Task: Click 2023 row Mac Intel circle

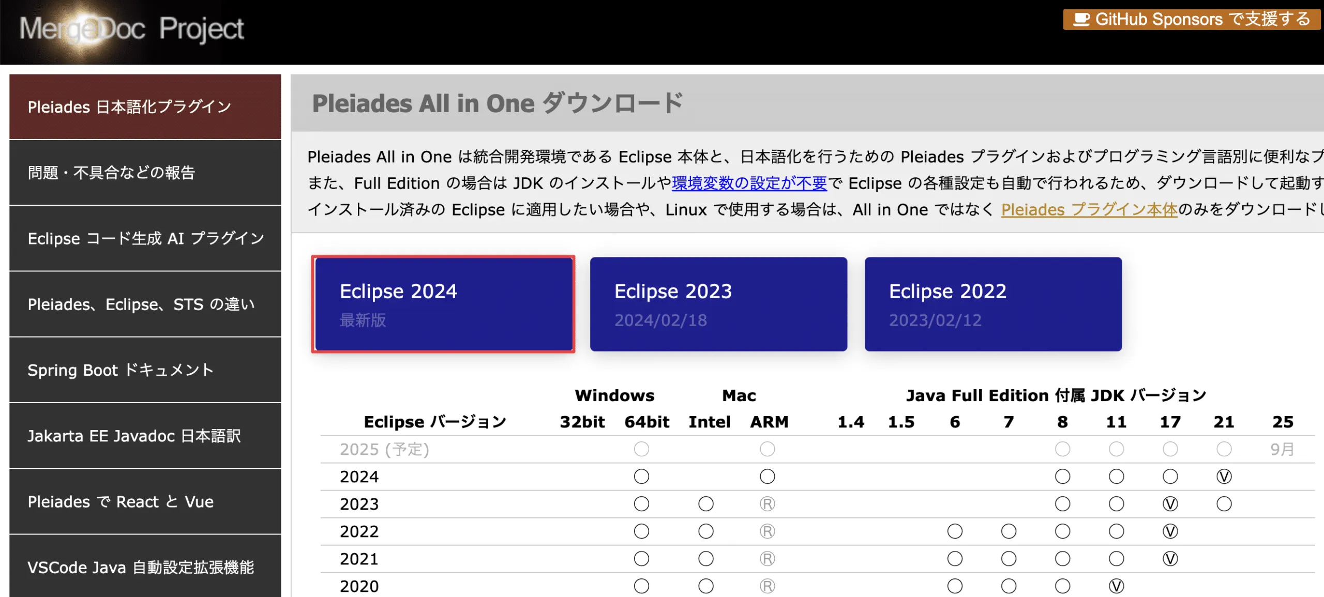Action: tap(706, 504)
